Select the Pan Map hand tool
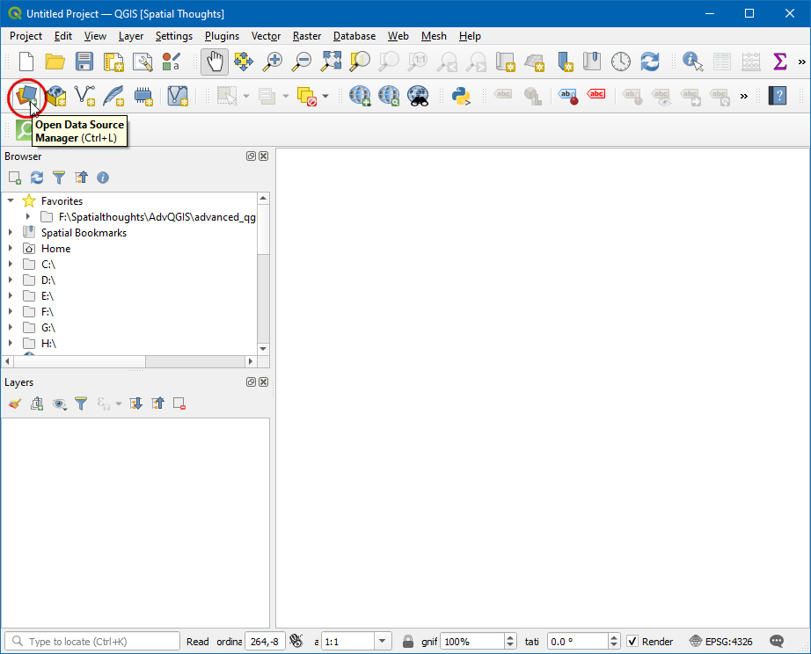The height and width of the screenshot is (654, 811). 213,62
